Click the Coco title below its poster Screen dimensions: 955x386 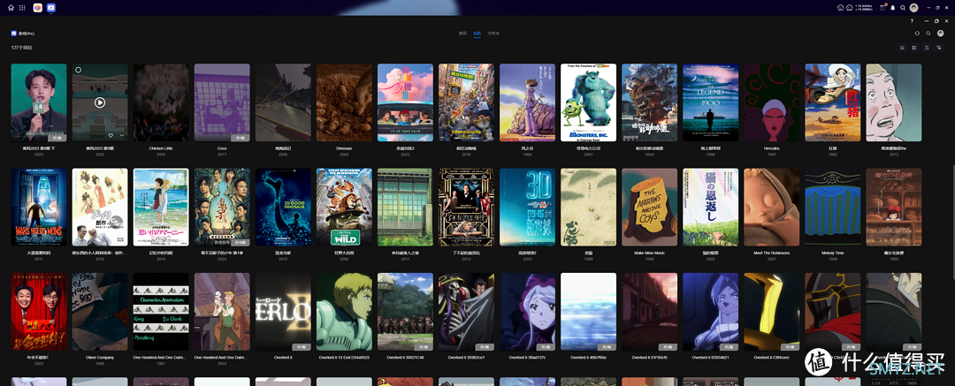[222, 148]
